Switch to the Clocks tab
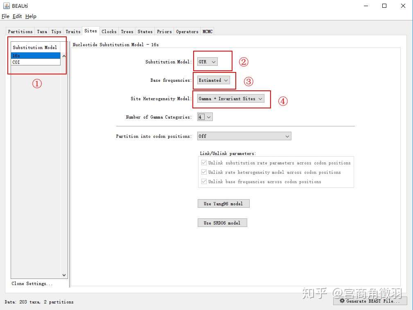The image size is (413, 310). pyautogui.click(x=109, y=31)
